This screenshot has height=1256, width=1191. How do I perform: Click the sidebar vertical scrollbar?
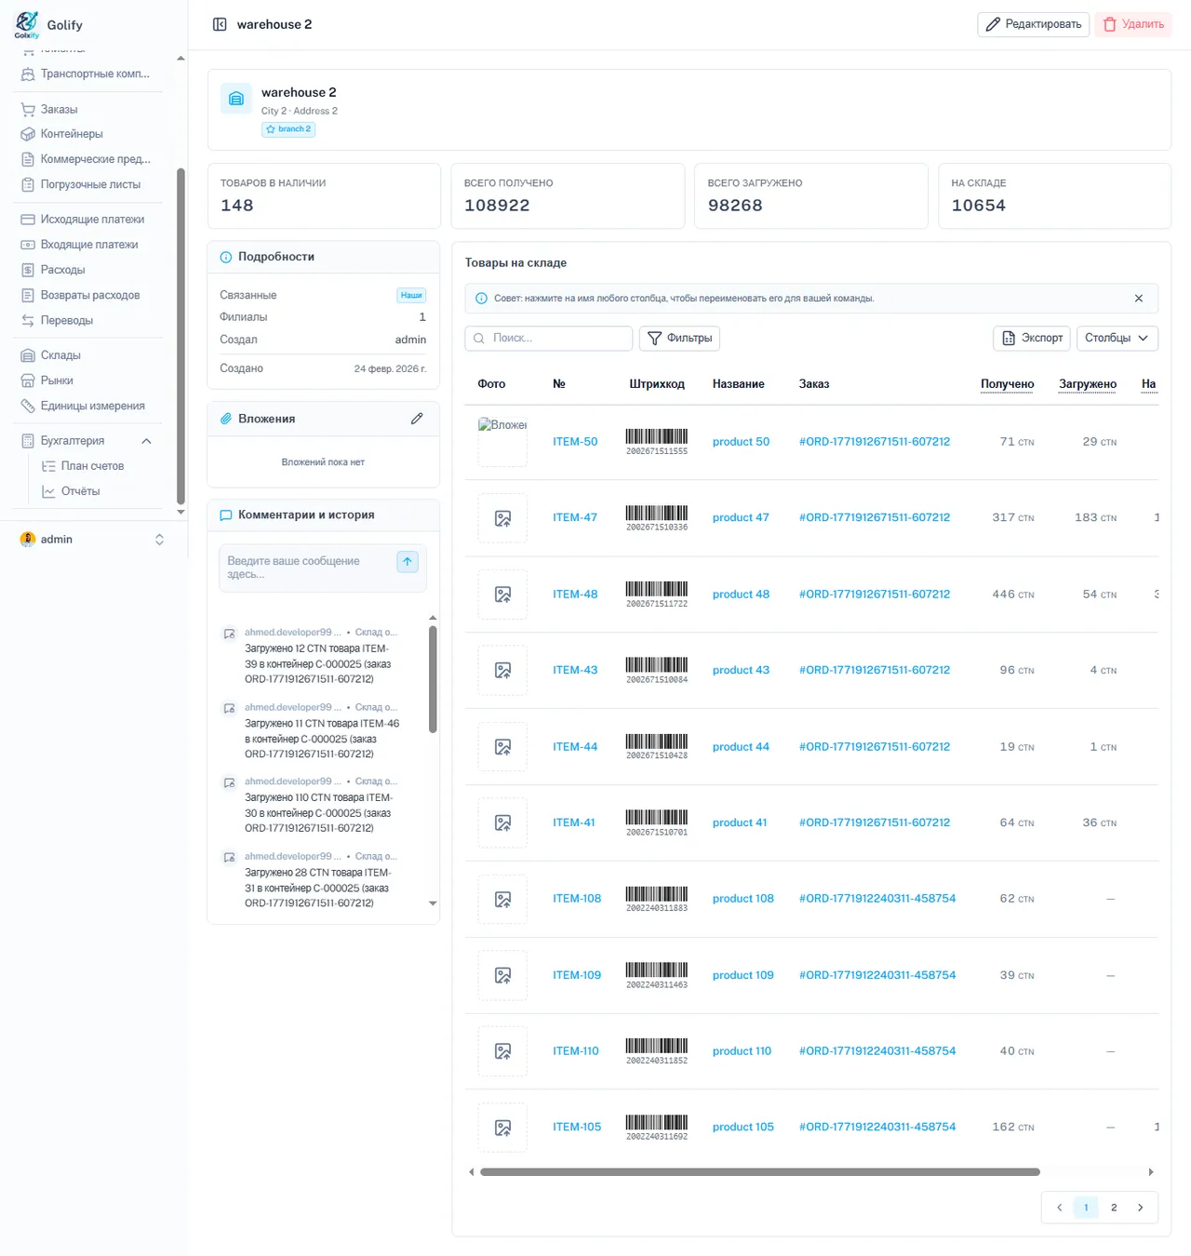pos(181,335)
